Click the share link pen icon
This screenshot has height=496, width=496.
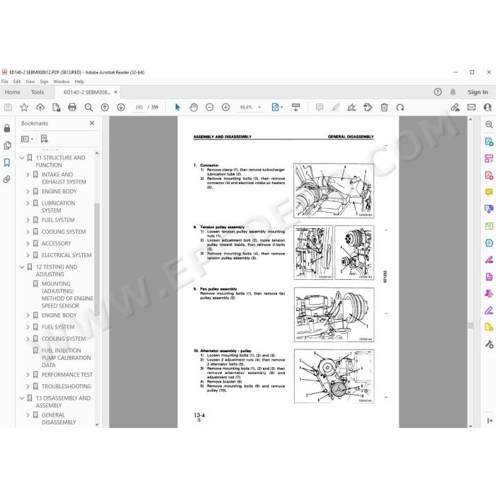click(x=455, y=108)
